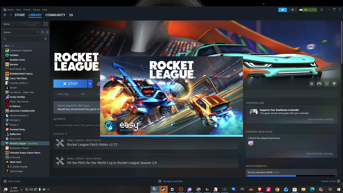The image size is (343, 193).
Task: Open Microsoft Edge from the taskbar
Action: pyautogui.click(x=312, y=190)
